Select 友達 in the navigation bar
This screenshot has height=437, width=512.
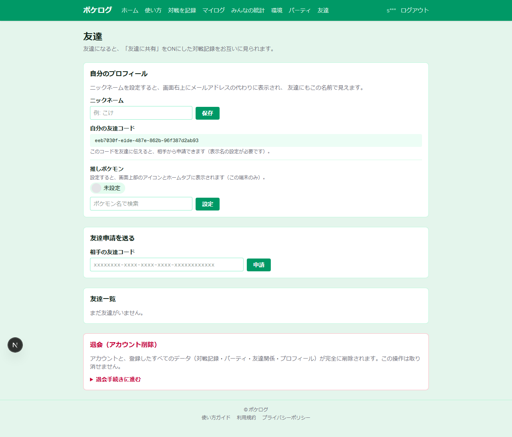coord(323,10)
